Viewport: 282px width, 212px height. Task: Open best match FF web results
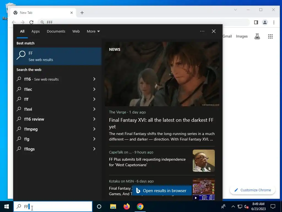click(x=57, y=56)
